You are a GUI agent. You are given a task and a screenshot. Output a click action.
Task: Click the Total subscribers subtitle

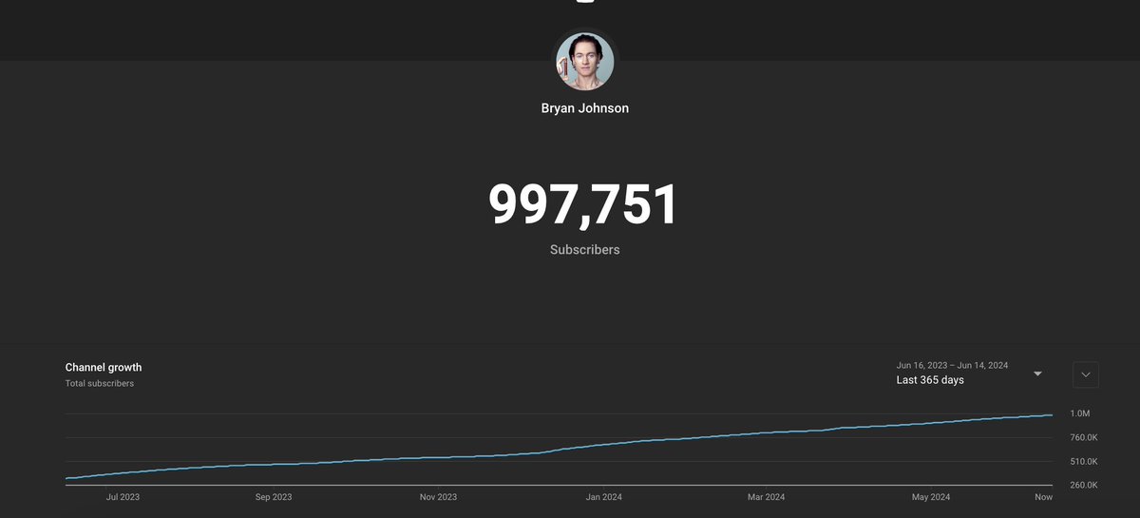[x=100, y=384]
